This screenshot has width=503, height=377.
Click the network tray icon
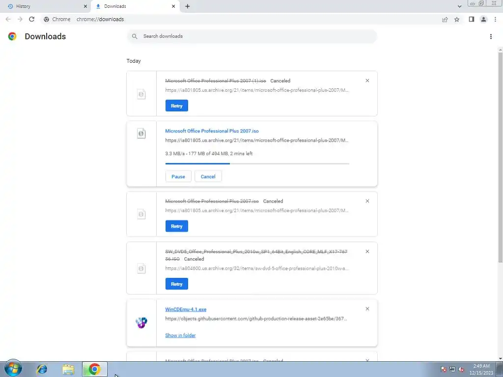[452, 369]
